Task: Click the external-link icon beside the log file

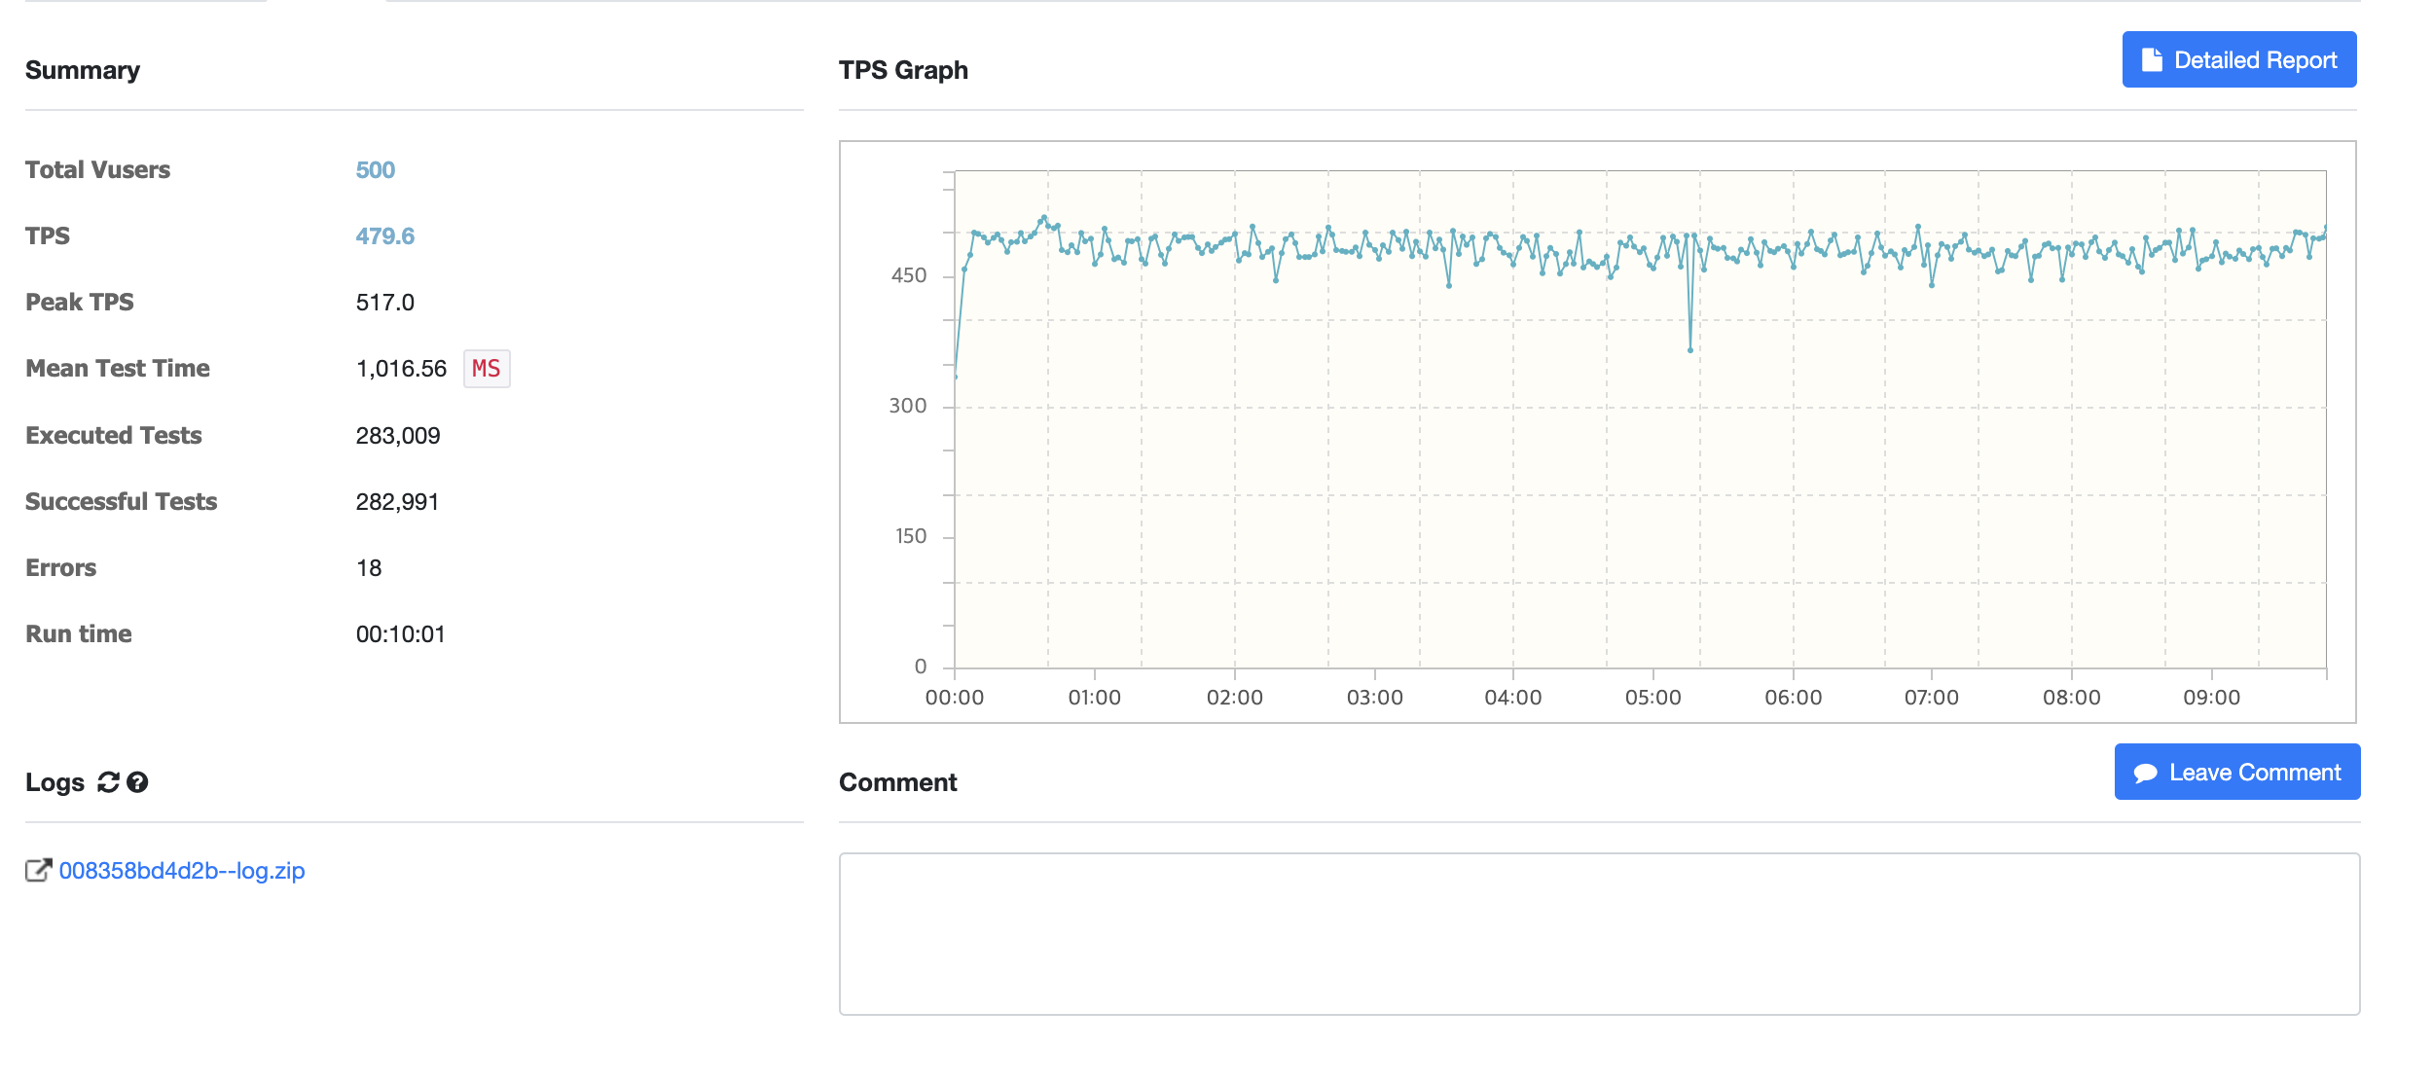Action: click(38, 870)
